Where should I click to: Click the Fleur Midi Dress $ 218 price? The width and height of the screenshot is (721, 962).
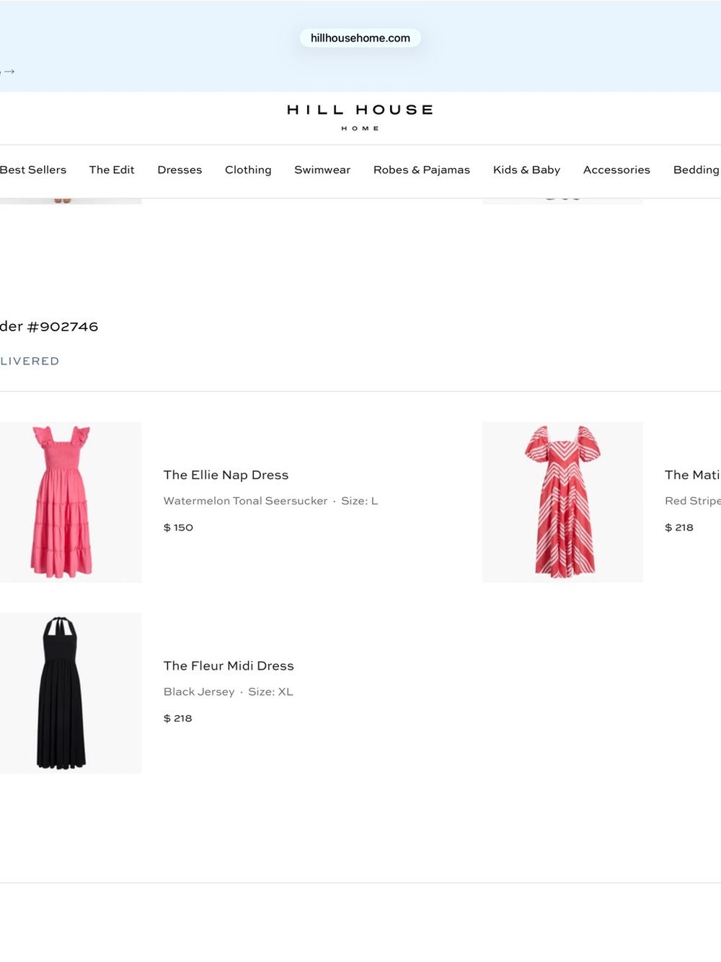pyautogui.click(x=177, y=718)
